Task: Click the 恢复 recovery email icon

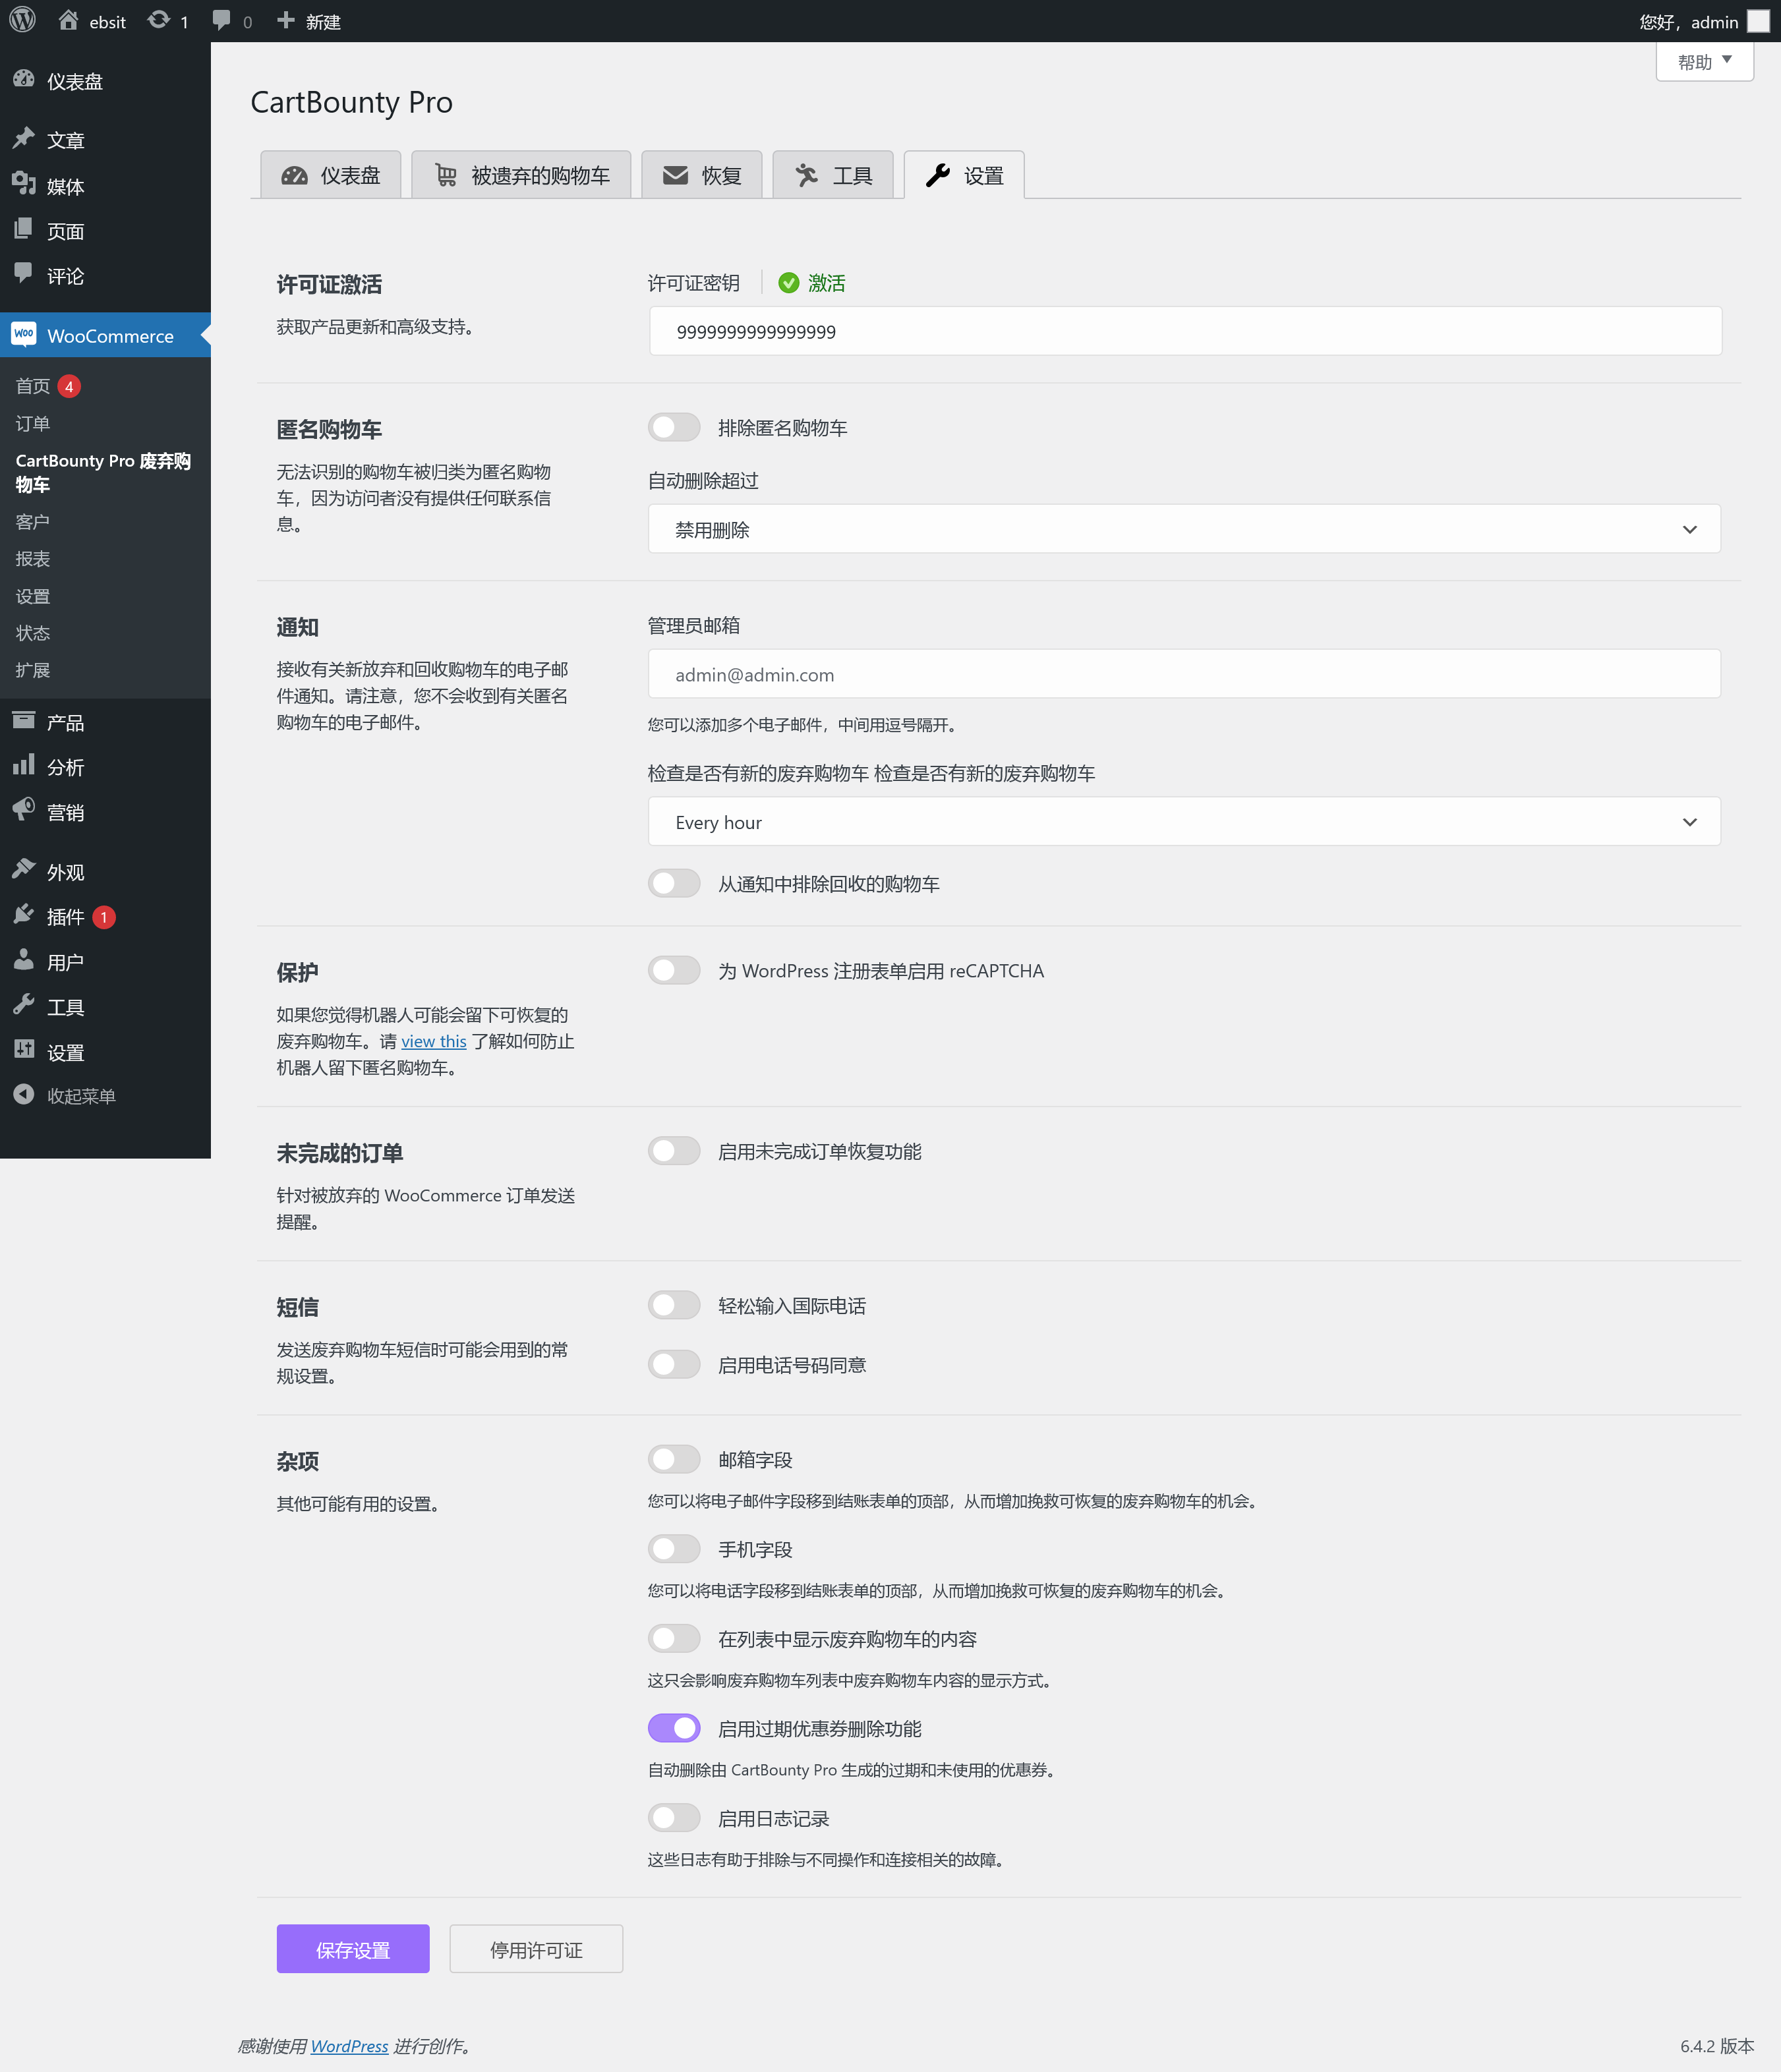Action: click(675, 175)
